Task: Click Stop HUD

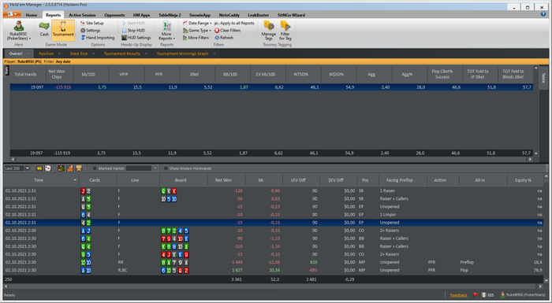Action: click(x=133, y=31)
